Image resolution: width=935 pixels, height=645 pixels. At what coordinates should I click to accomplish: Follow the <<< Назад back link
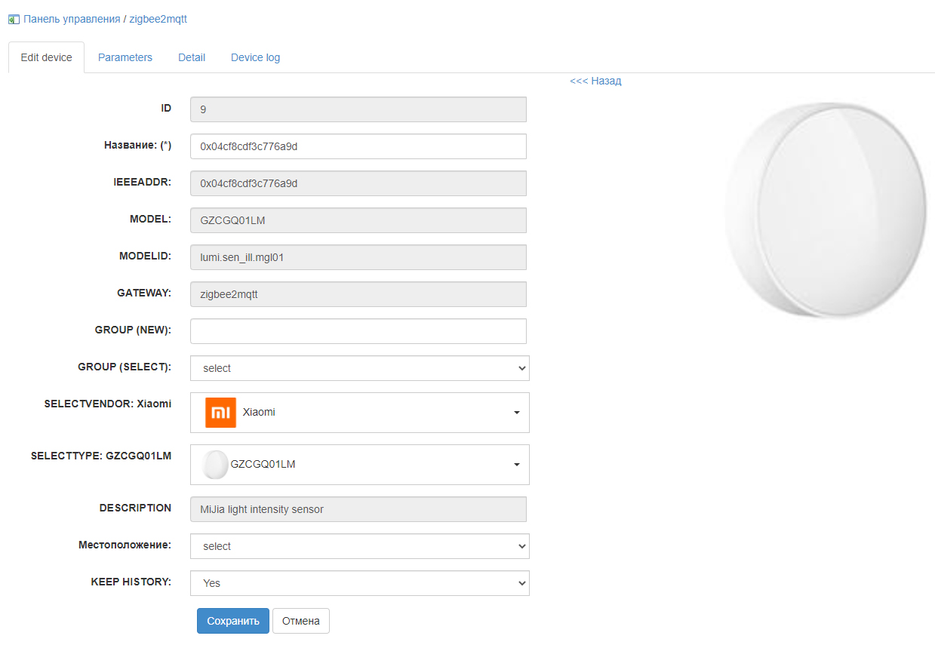pyautogui.click(x=595, y=81)
